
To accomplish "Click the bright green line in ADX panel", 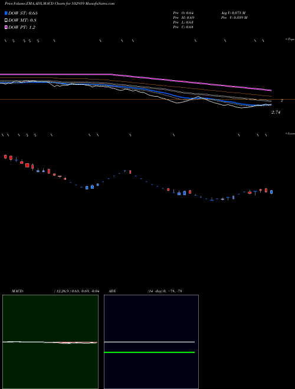I will tap(149, 352).
